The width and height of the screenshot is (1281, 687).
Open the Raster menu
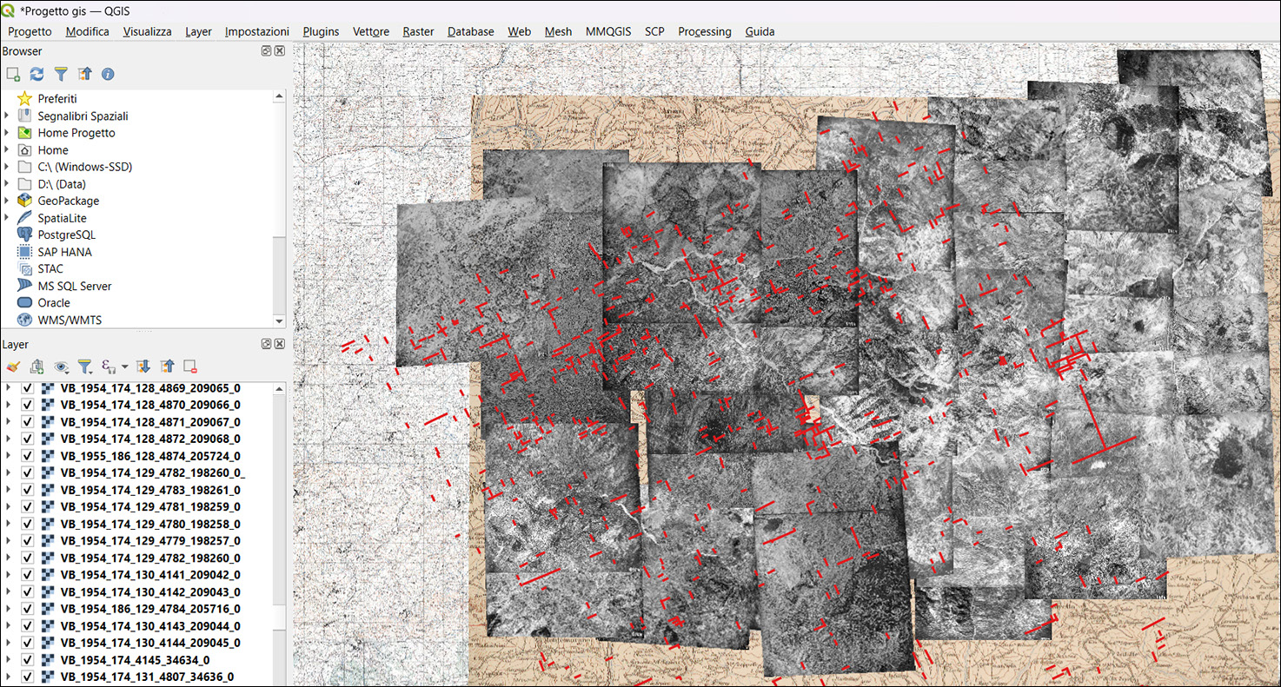pos(418,31)
